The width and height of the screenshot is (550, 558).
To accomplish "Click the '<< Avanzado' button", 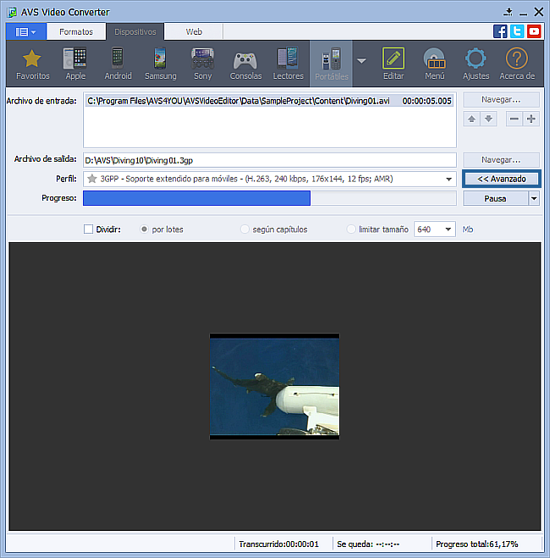I will [x=501, y=180].
